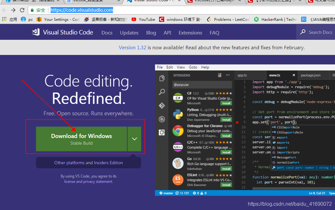Viewport: 335px width, 210px height.
Task: Click the Explorer files icon in activity bar
Action: click(162, 78)
